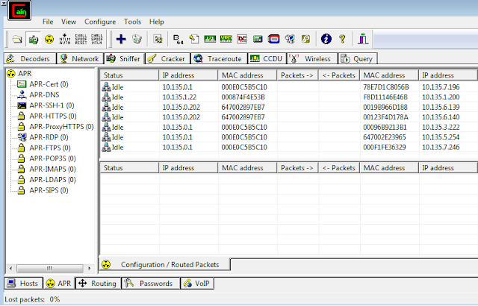Click the Status column header in top table
This screenshot has width=478, height=306.
pos(129,75)
